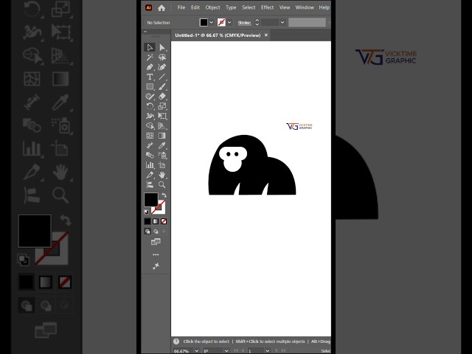Select the Slice tool
The image size is (472, 354).
(150, 175)
